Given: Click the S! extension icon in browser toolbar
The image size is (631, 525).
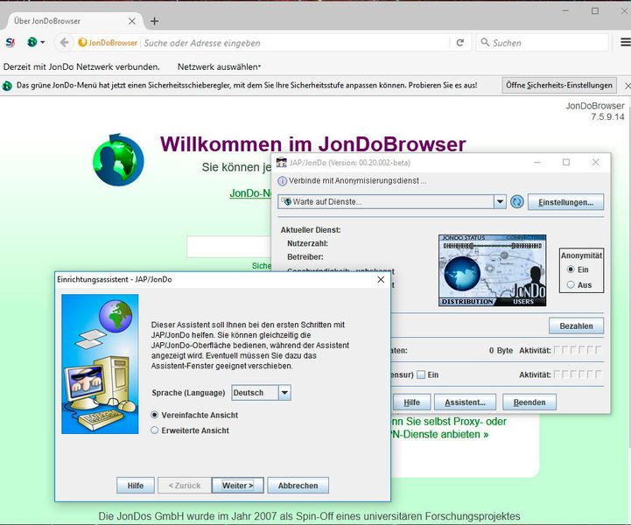Looking at the screenshot, I should pyautogui.click(x=10, y=42).
